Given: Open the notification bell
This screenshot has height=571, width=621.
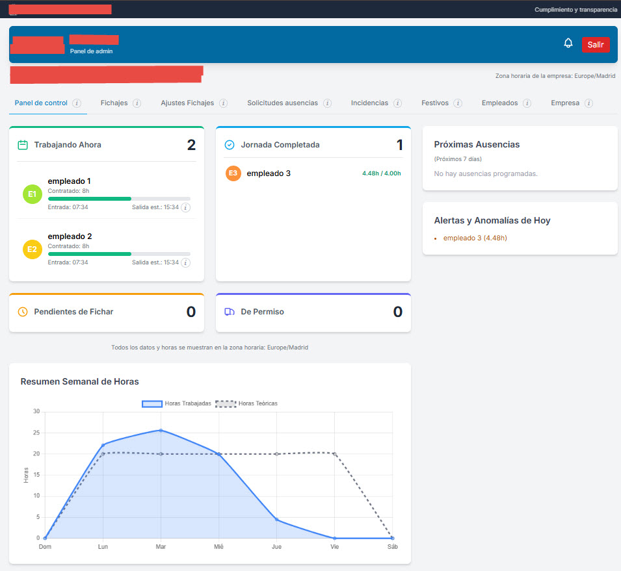Looking at the screenshot, I should (x=568, y=43).
